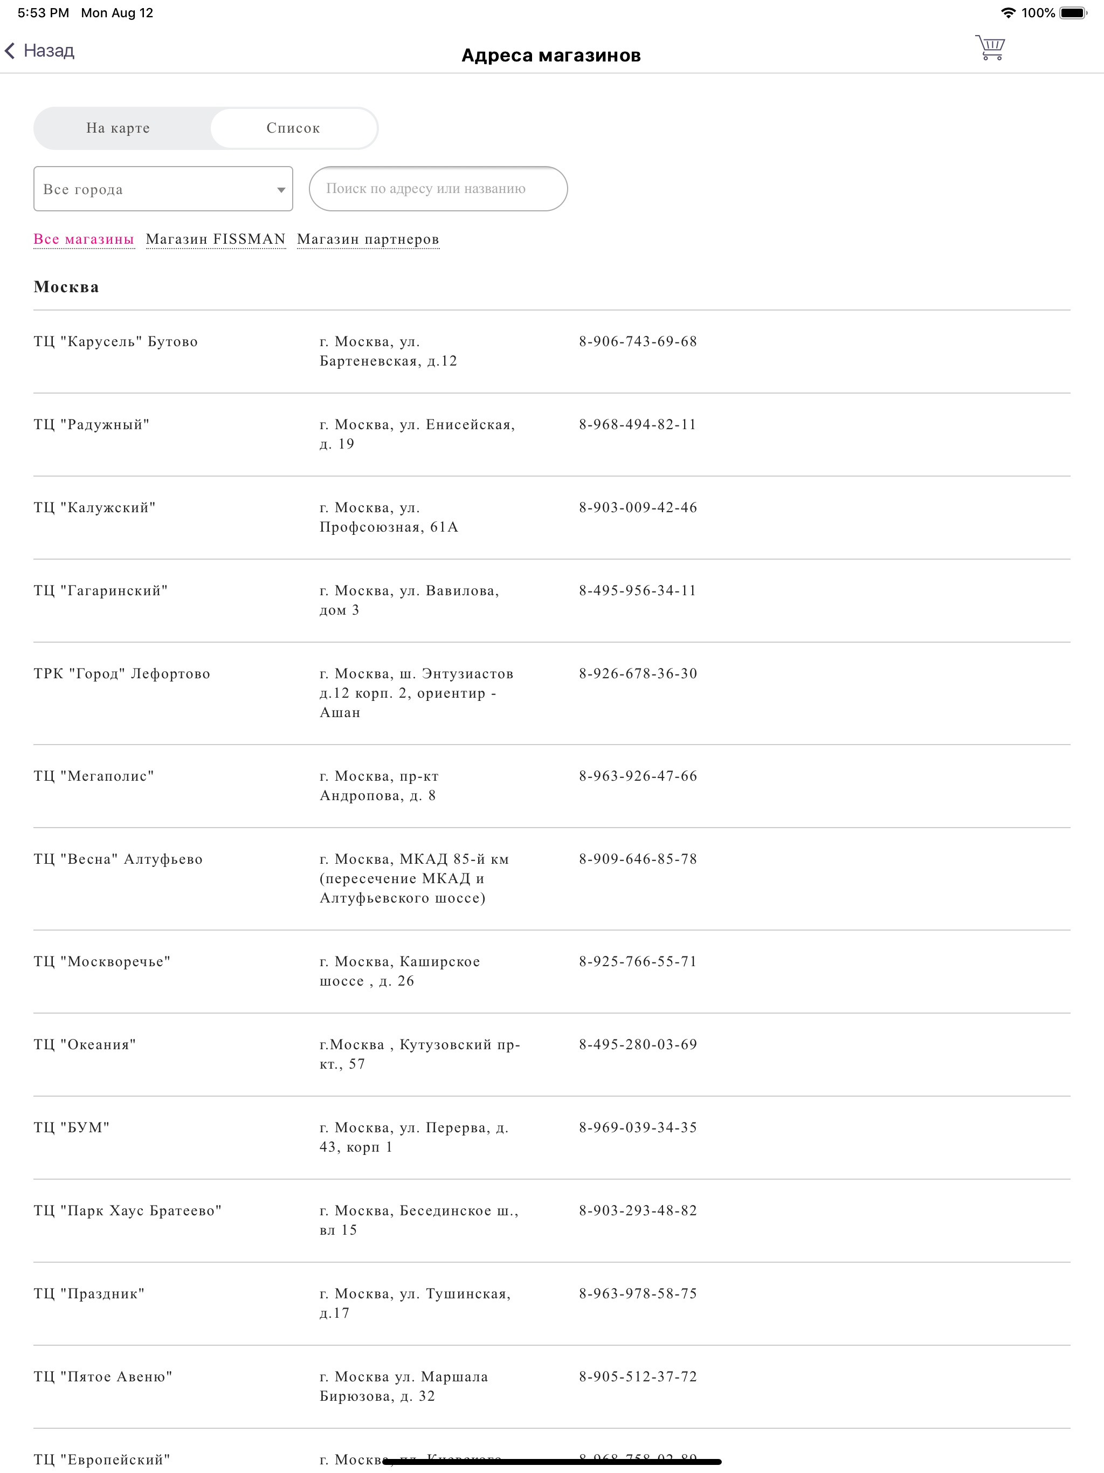Open the 'Все города' city dropdown
This screenshot has height=1473, width=1104.
pyautogui.click(x=162, y=189)
